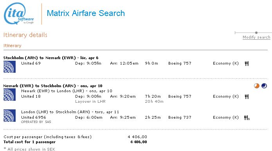Click the Layover in LHR text
Screen dimensions: 272x151
pyautogui.click(x=90, y=102)
